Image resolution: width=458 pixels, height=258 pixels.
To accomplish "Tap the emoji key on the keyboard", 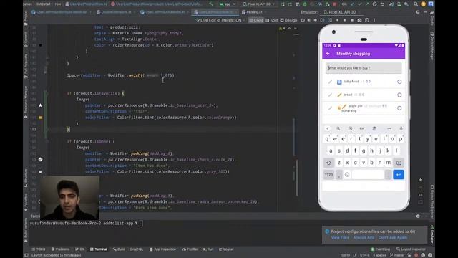I will pos(347,175).
